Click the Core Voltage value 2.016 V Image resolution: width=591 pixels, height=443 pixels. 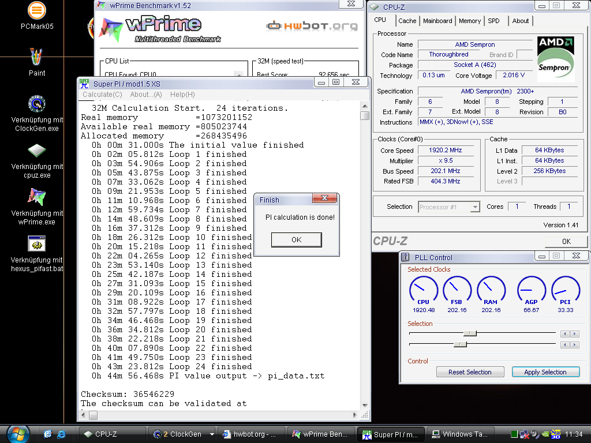click(513, 76)
